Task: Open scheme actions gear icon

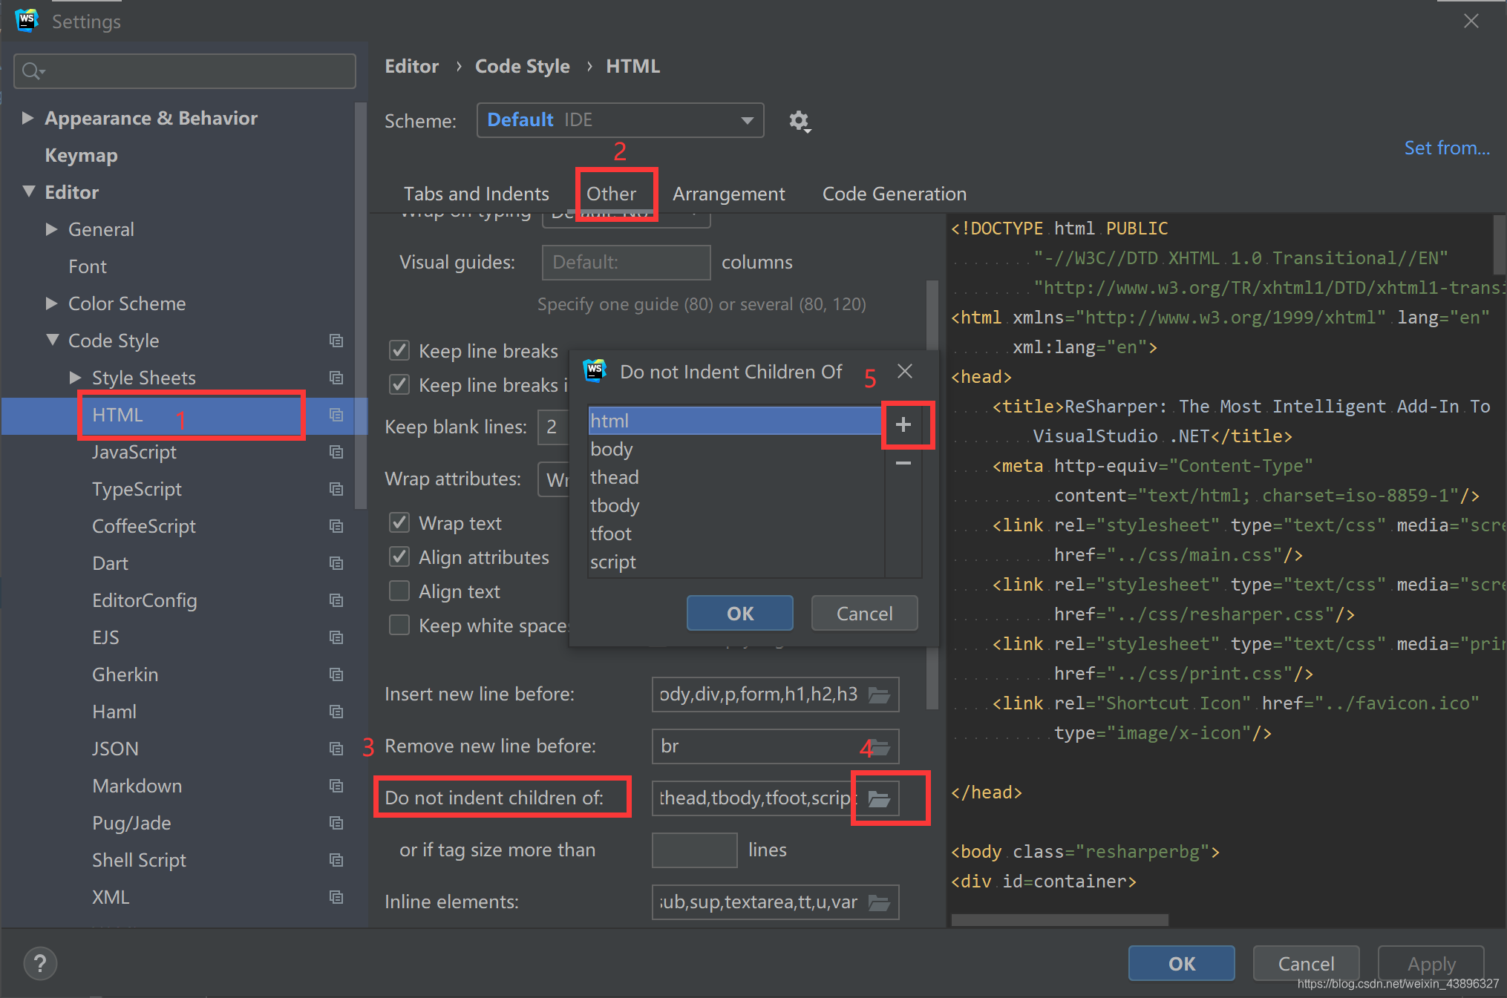Action: pos(799,121)
